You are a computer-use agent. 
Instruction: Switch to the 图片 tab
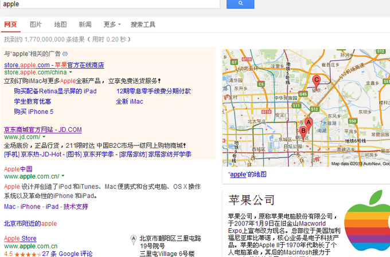point(36,25)
